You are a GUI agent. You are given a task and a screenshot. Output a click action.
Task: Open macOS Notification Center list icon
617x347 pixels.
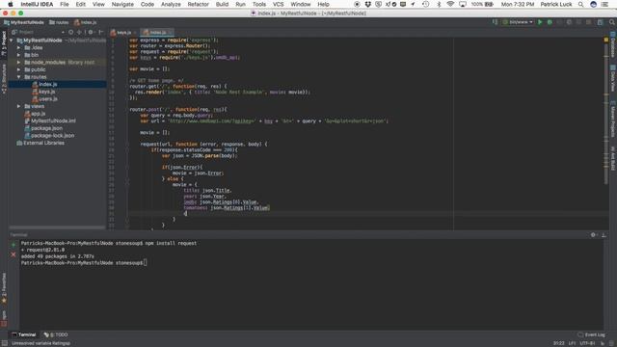(x=605, y=4)
